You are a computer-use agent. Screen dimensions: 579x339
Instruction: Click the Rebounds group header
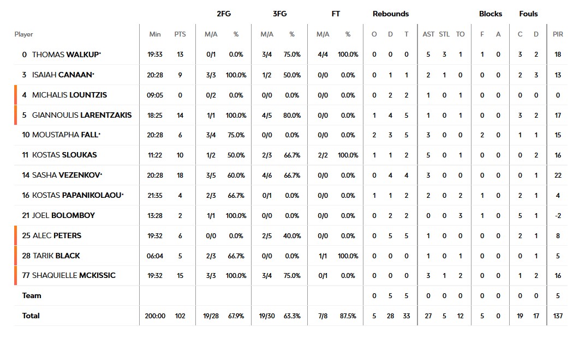pyautogui.click(x=391, y=14)
